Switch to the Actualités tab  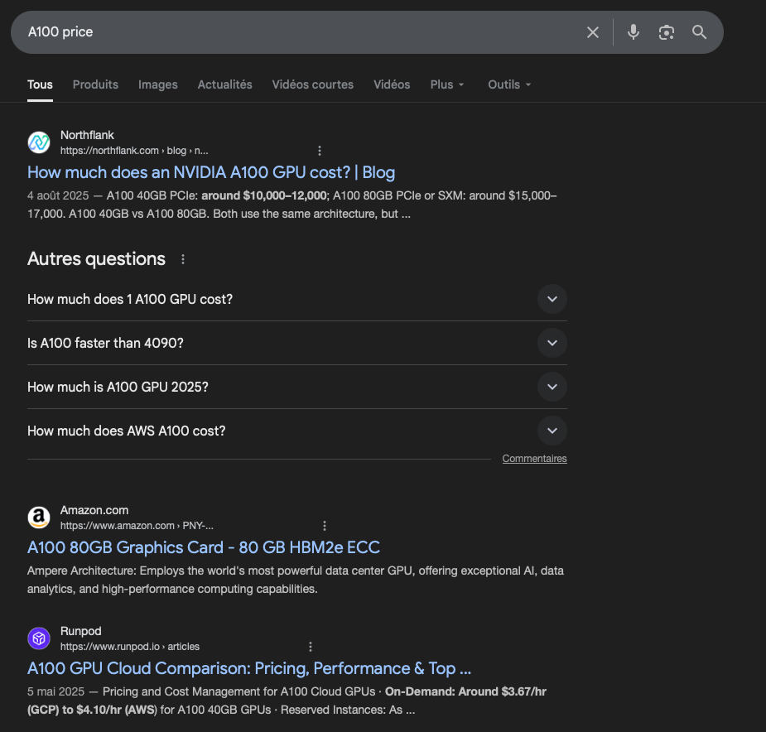(224, 84)
